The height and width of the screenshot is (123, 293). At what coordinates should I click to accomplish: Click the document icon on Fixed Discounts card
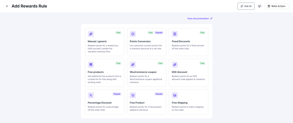point(175,34)
